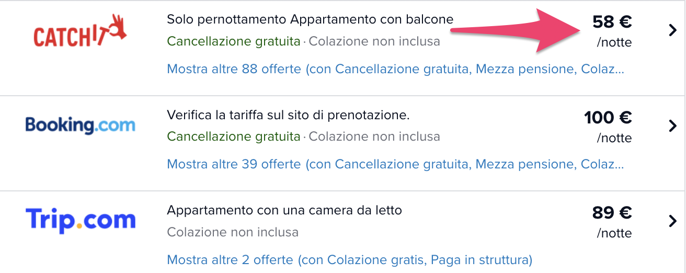Click 'Appartamento con una camera da letto' title
This screenshot has width=686, height=273.
tap(284, 210)
